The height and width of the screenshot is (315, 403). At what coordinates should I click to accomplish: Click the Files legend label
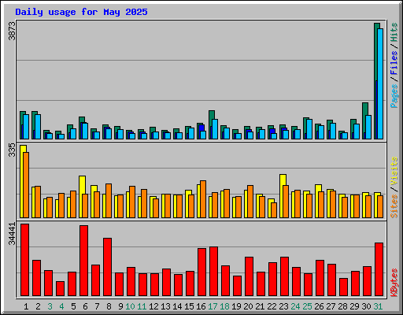pyautogui.click(x=394, y=62)
